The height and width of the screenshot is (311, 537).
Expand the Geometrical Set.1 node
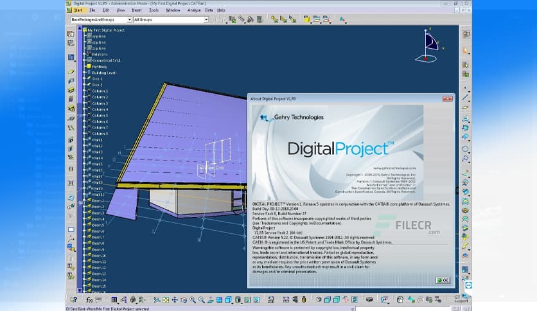click(x=85, y=60)
